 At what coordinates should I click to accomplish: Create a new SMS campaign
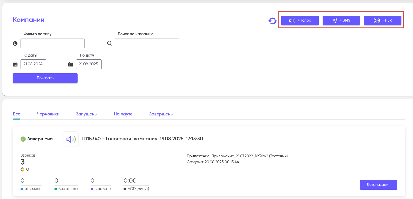(341, 21)
